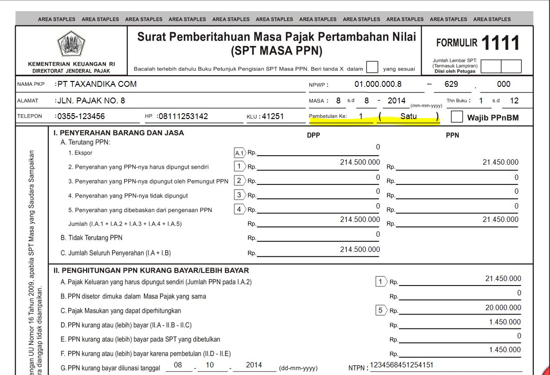Click the DPP total in the Jumlah row

click(x=360, y=219)
